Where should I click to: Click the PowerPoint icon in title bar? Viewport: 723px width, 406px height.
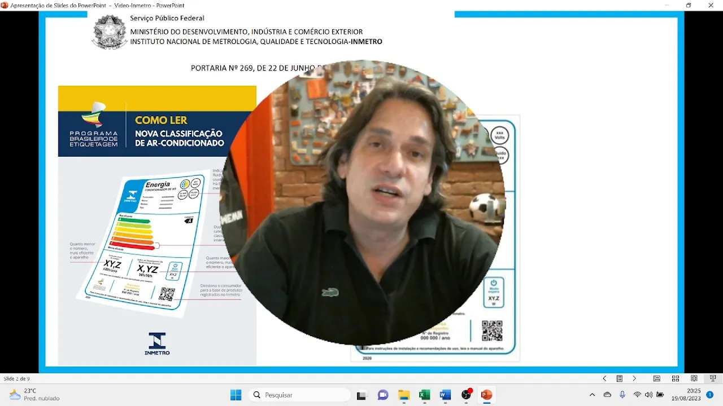click(x=5, y=5)
